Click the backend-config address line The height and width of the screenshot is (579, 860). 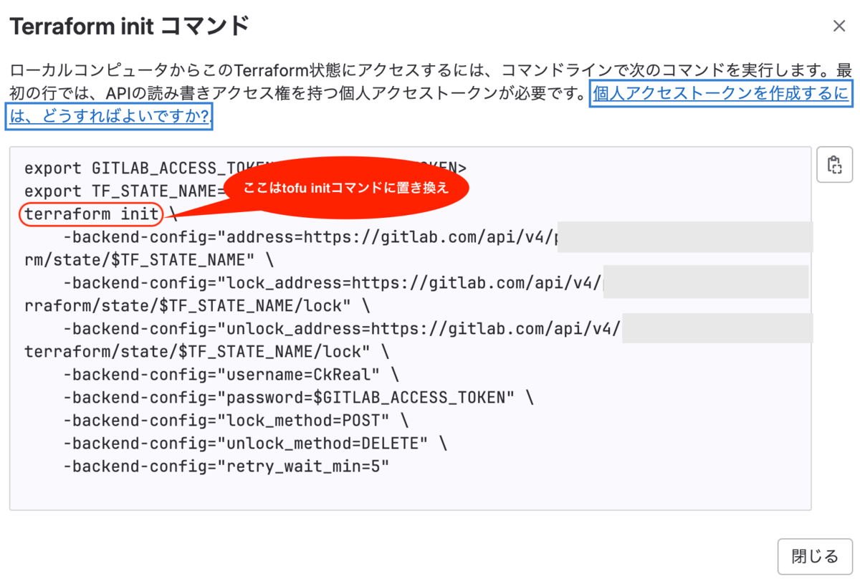point(287,236)
